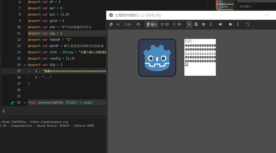Click the list select mode icon

[196, 24]
